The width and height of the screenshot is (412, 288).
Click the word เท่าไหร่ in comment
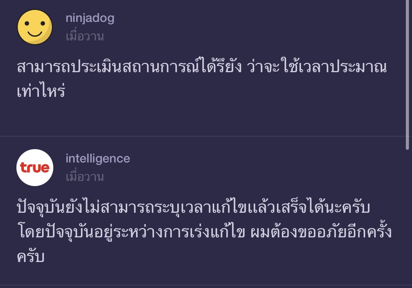41,92
